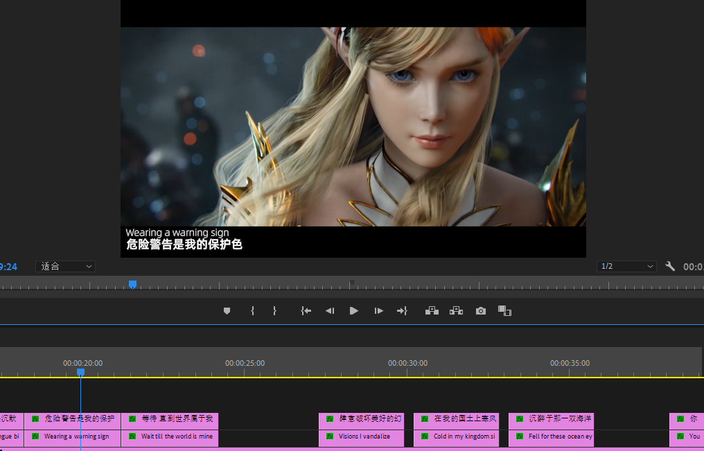Viewport: 704px width, 451px height.
Task: Open the comparison view button
Action: [x=504, y=311]
